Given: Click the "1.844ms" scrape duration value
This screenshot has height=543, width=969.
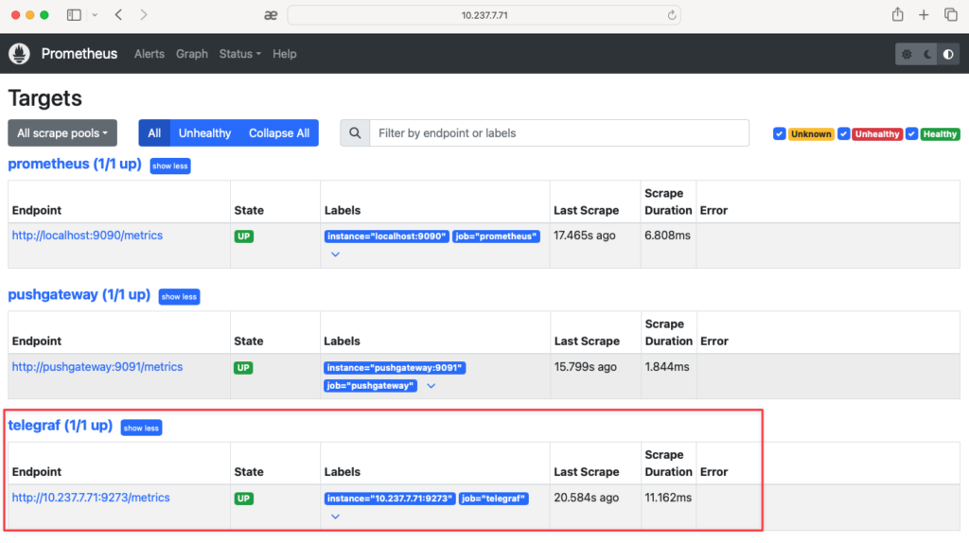Looking at the screenshot, I should 667,367.
